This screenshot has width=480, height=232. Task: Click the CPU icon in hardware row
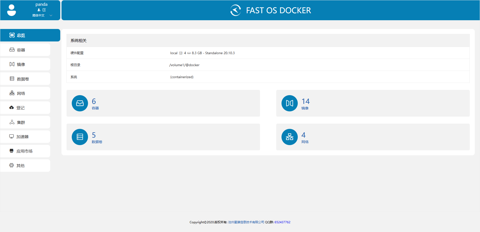coord(181,53)
